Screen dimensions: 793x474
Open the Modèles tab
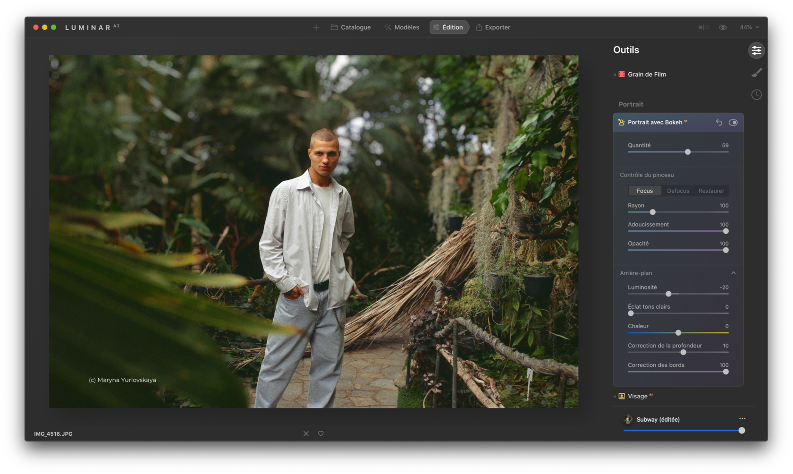[402, 27]
